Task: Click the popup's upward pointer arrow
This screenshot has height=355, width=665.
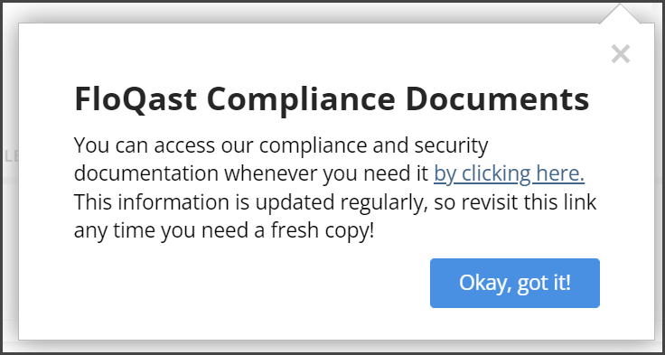Action: click(x=620, y=14)
